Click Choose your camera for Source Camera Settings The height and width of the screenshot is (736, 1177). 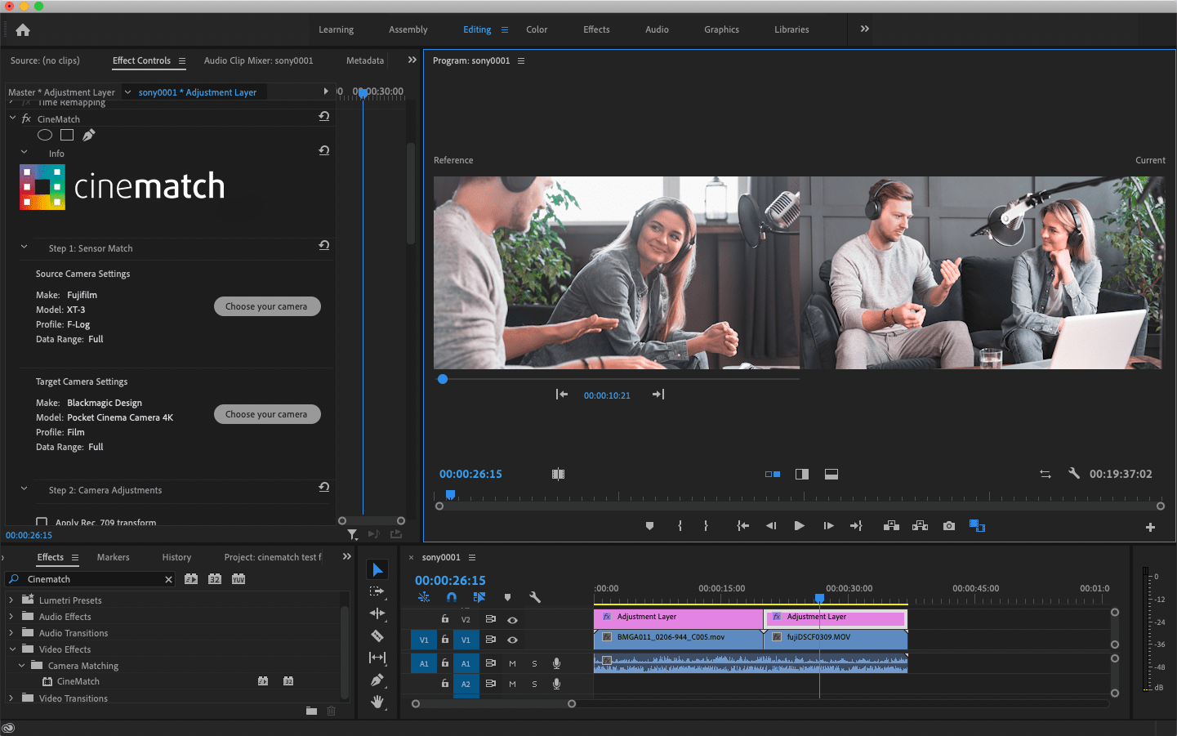267,306
